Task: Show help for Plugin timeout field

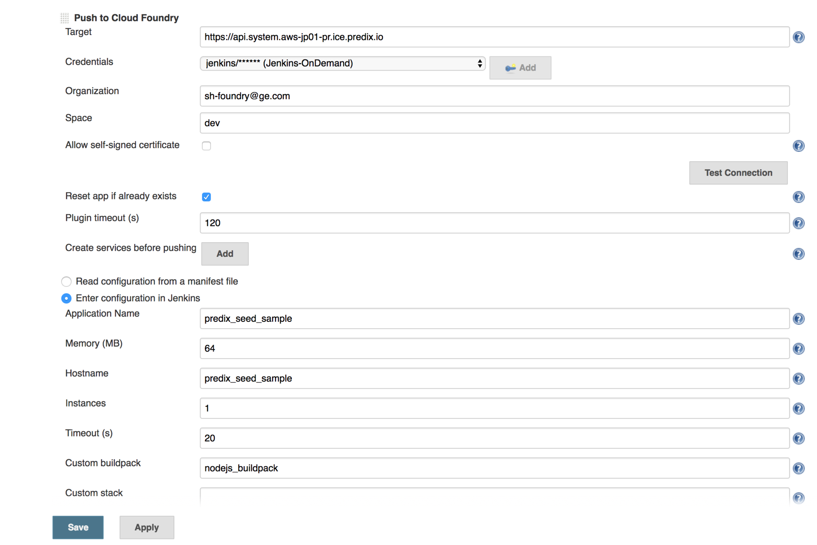Action: point(798,223)
